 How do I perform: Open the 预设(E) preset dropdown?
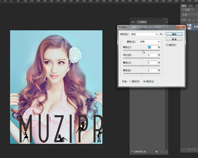[144, 34]
